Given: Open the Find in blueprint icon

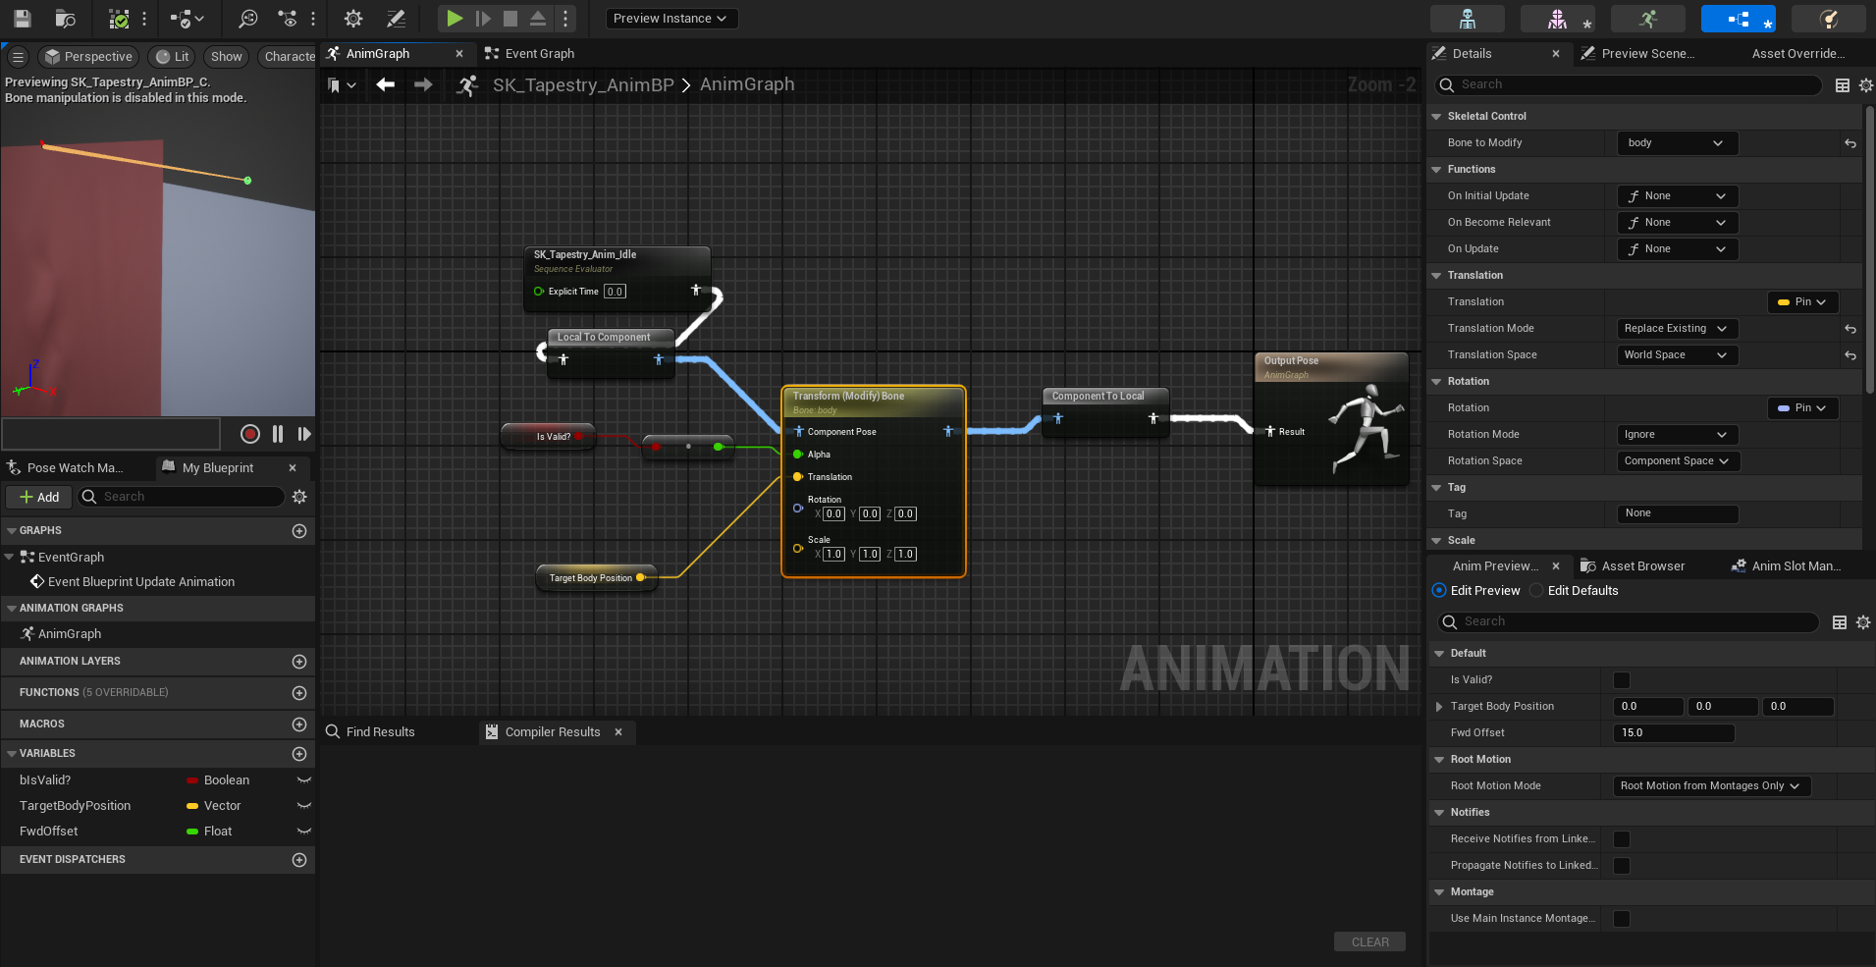Looking at the screenshot, I should click(x=248, y=18).
